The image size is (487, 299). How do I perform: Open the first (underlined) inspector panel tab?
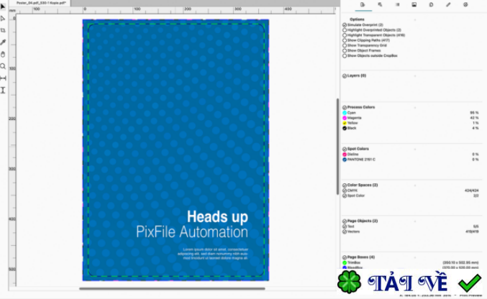[x=363, y=4]
